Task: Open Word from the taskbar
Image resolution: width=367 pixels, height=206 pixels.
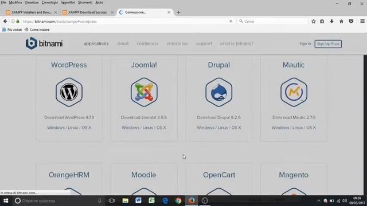Action: (x=138, y=201)
